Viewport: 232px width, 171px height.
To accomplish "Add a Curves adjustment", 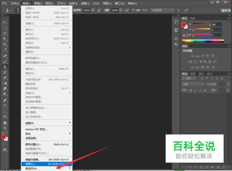I will (202, 56).
